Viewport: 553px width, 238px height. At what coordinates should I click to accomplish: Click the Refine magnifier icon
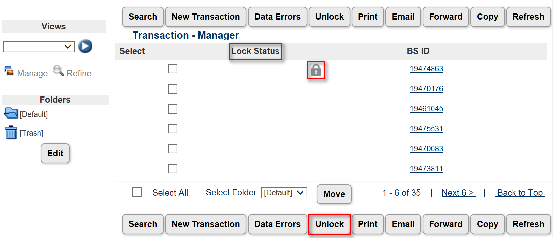(59, 71)
